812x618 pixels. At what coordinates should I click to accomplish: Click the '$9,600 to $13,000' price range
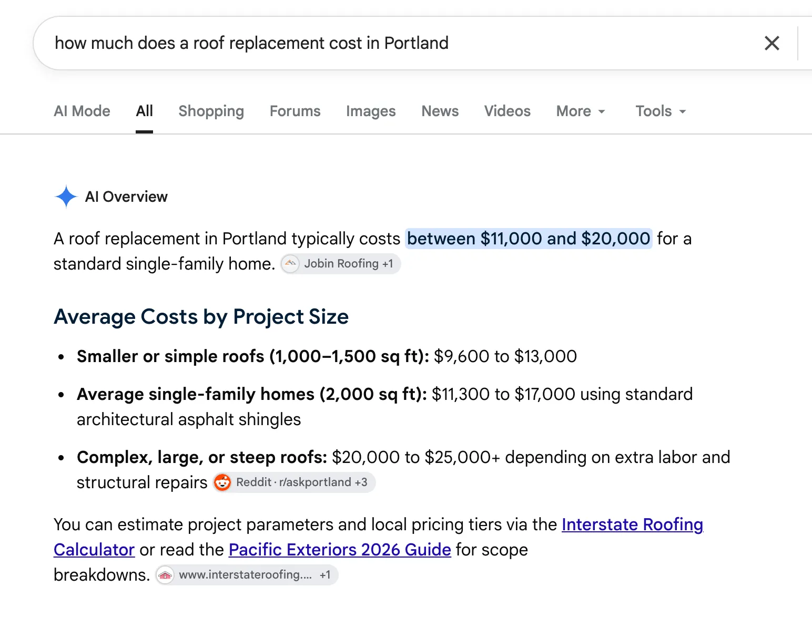(505, 356)
